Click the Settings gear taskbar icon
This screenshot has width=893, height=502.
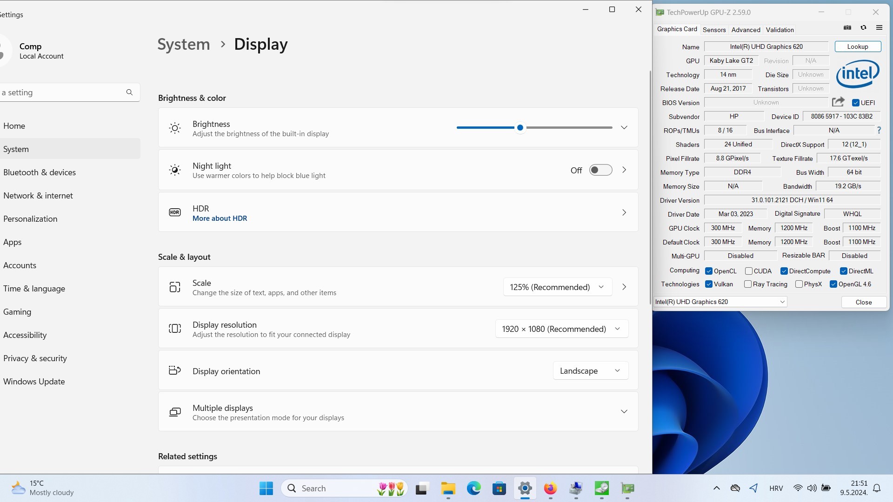coord(525,488)
